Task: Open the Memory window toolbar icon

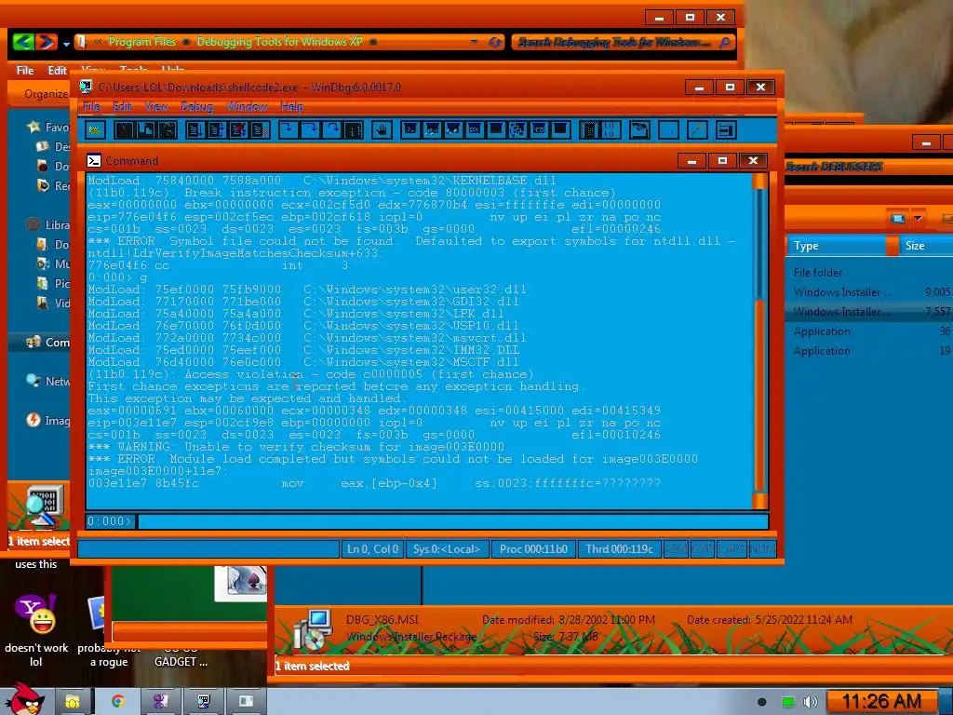Action: pos(496,130)
